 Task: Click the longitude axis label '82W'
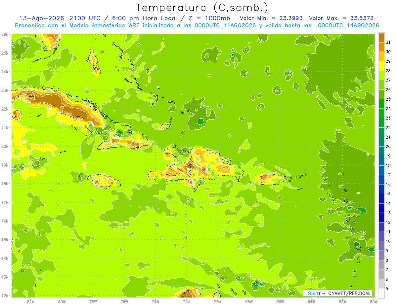click(x=30, y=301)
